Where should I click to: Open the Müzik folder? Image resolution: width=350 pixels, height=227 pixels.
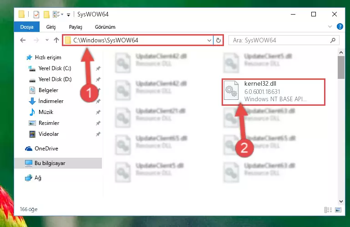(46, 112)
